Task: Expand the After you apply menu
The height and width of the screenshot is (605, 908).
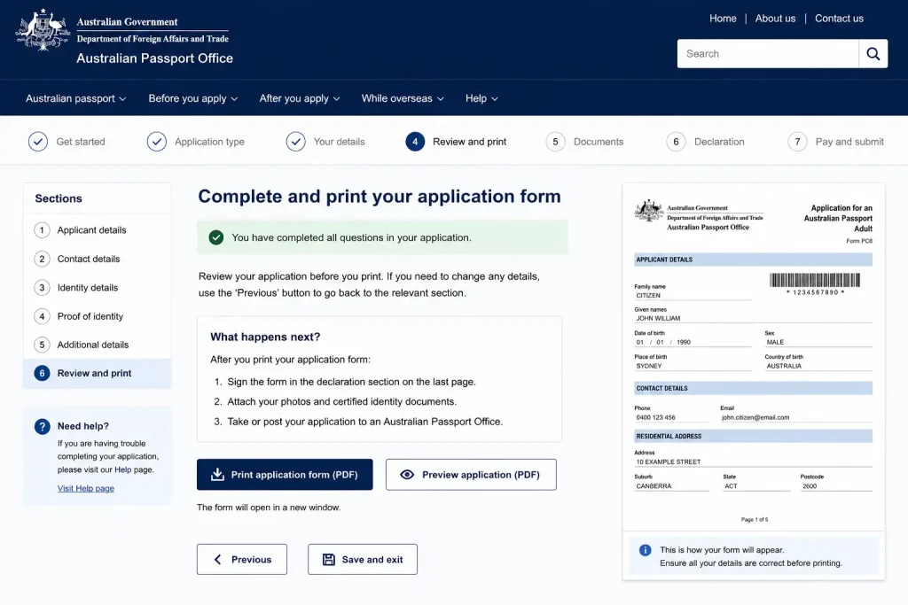Action: coord(300,98)
